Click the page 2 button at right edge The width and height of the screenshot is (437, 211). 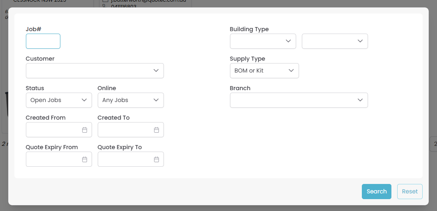click(435, 144)
